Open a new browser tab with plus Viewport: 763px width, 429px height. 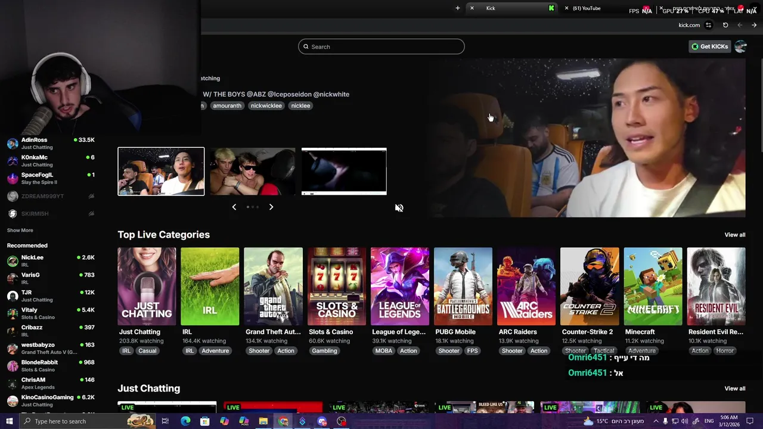457,8
